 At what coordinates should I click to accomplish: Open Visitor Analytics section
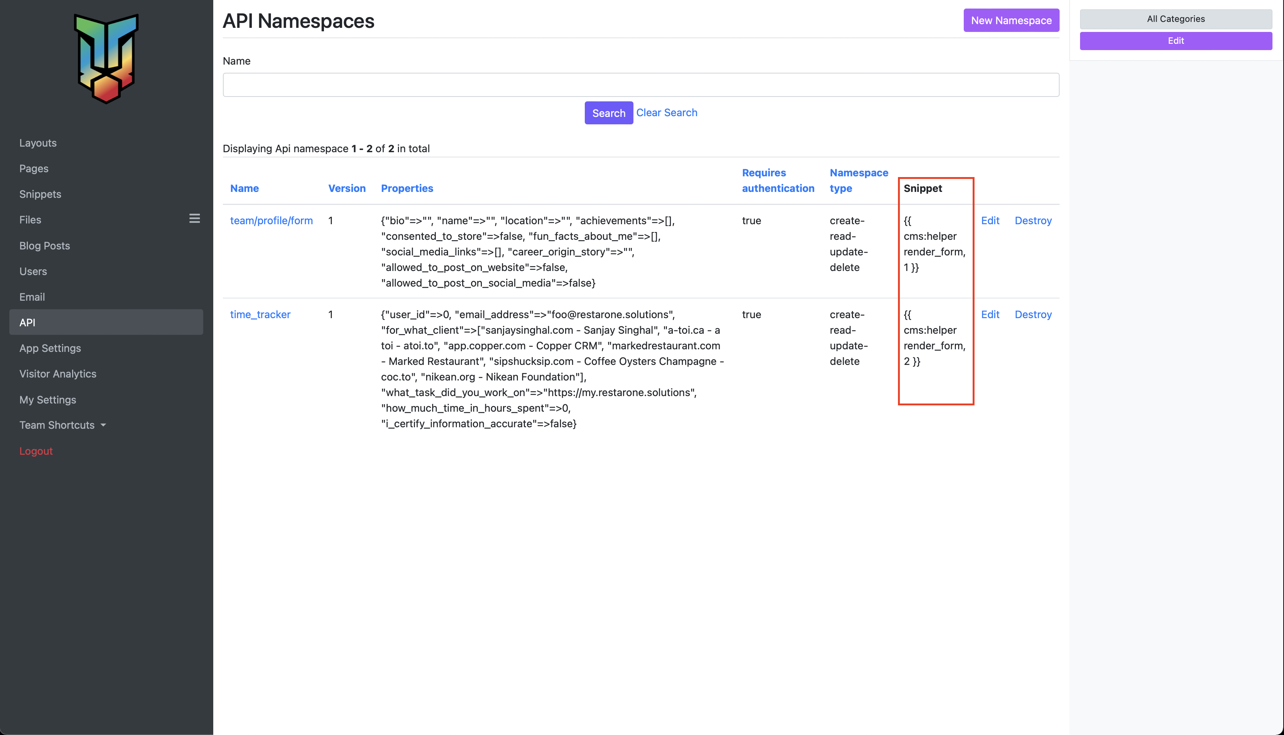pos(58,373)
